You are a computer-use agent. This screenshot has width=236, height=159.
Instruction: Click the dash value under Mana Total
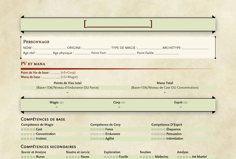[165, 92]
